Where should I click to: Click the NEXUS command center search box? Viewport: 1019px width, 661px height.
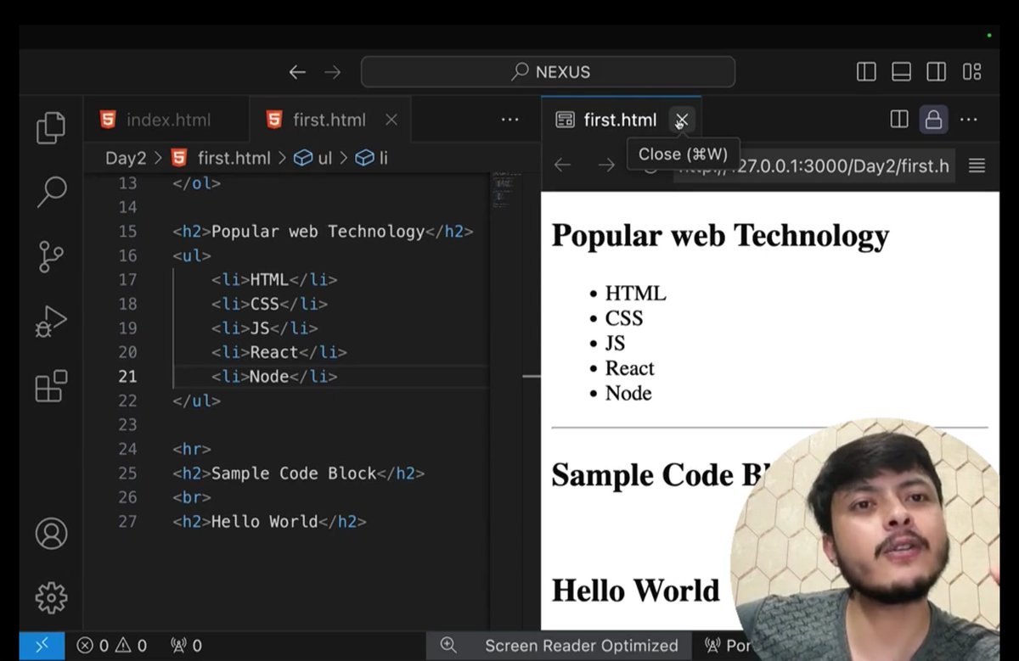548,72
